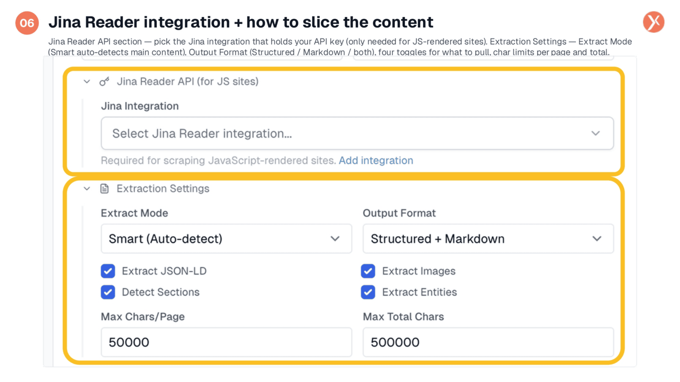The height and width of the screenshot is (382, 680).
Task: Click the Max Total Chars label
Action: point(403,317)
